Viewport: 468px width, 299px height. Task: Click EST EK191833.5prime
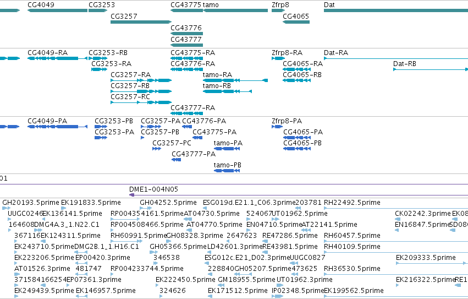[x=64, y=208]
